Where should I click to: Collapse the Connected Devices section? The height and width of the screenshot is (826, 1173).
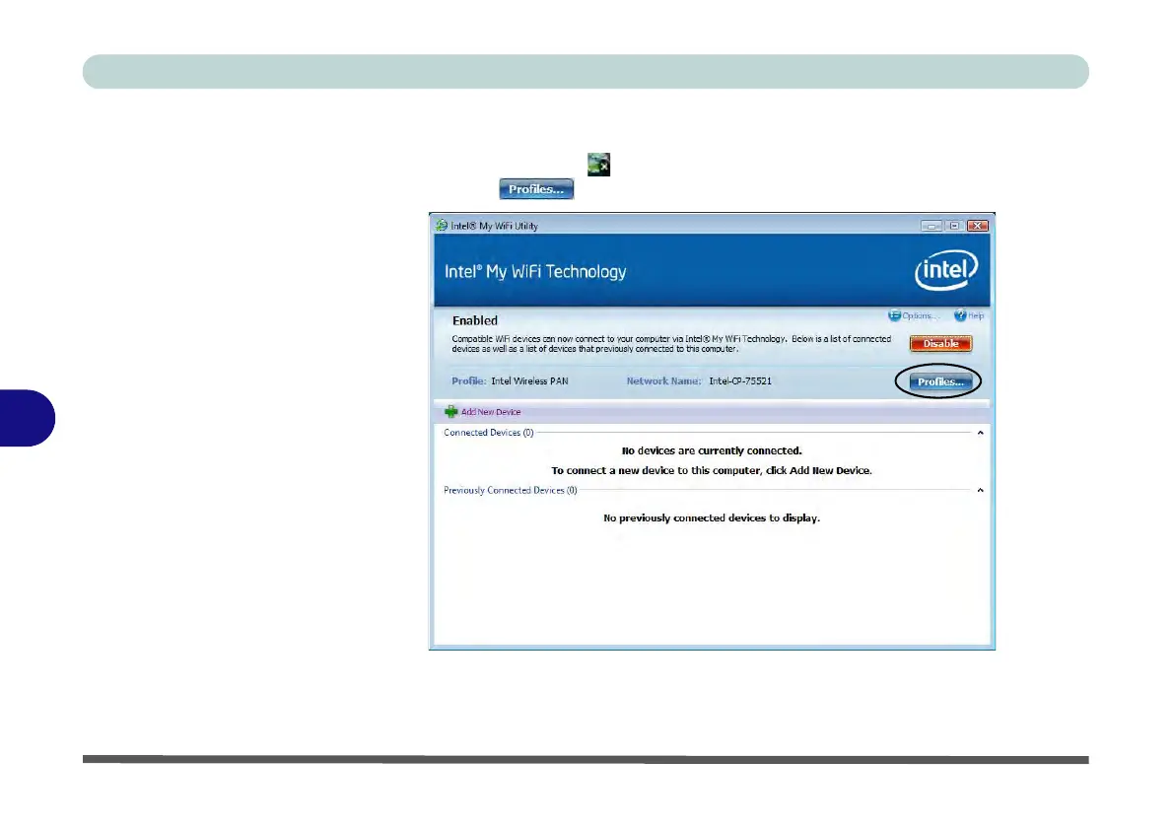980,433
